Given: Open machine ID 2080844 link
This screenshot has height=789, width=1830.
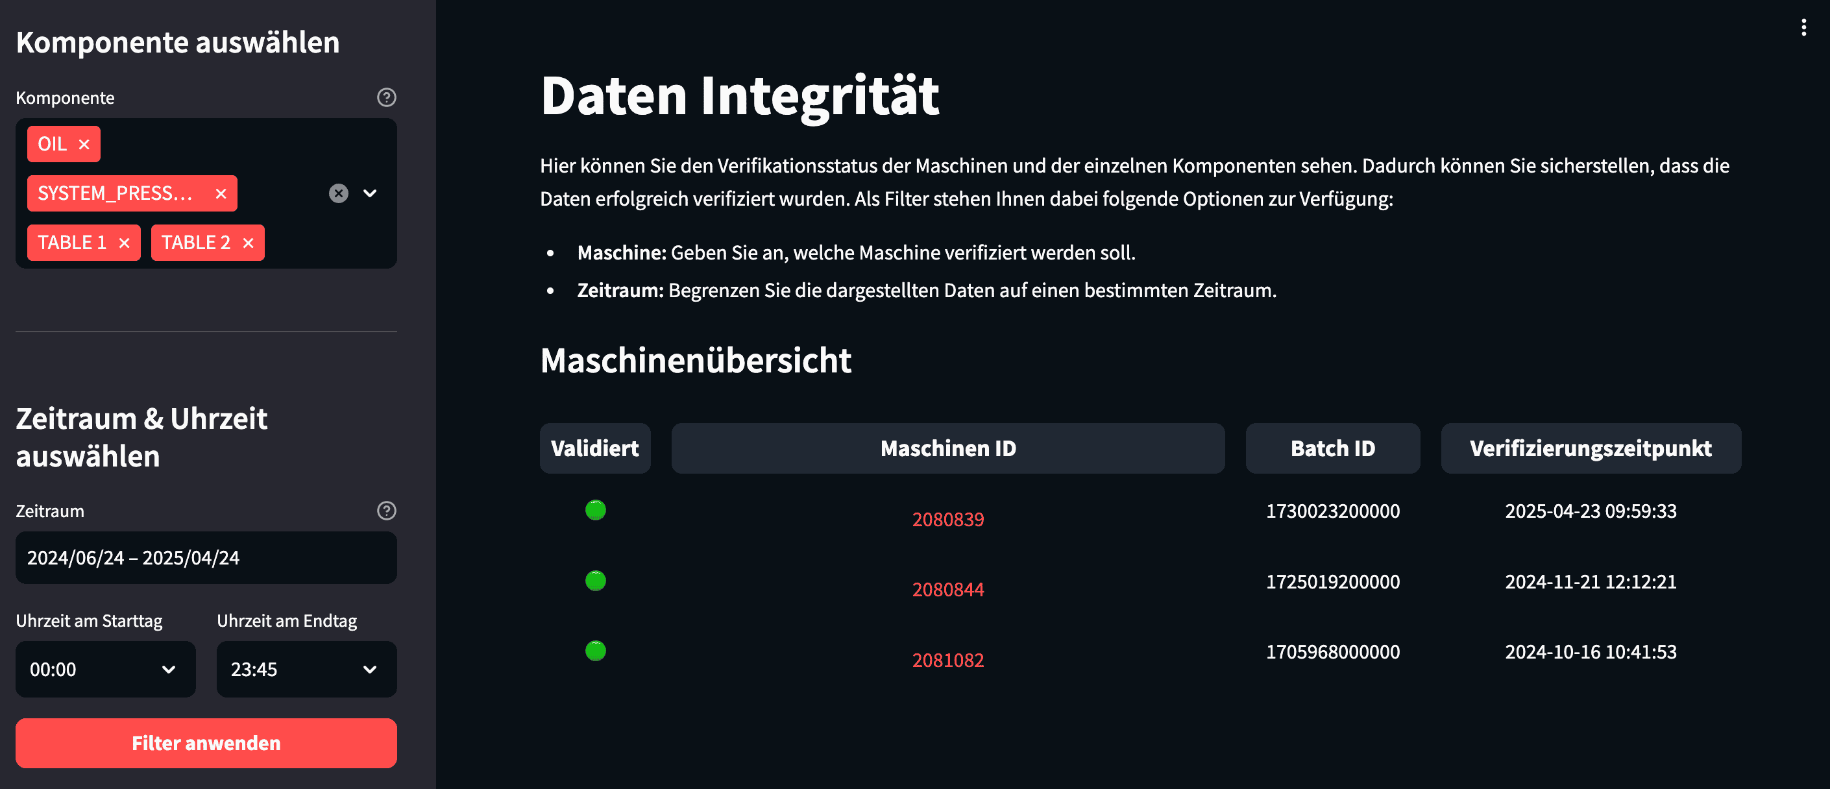Looking at the screenshot, I should point(947,589).
